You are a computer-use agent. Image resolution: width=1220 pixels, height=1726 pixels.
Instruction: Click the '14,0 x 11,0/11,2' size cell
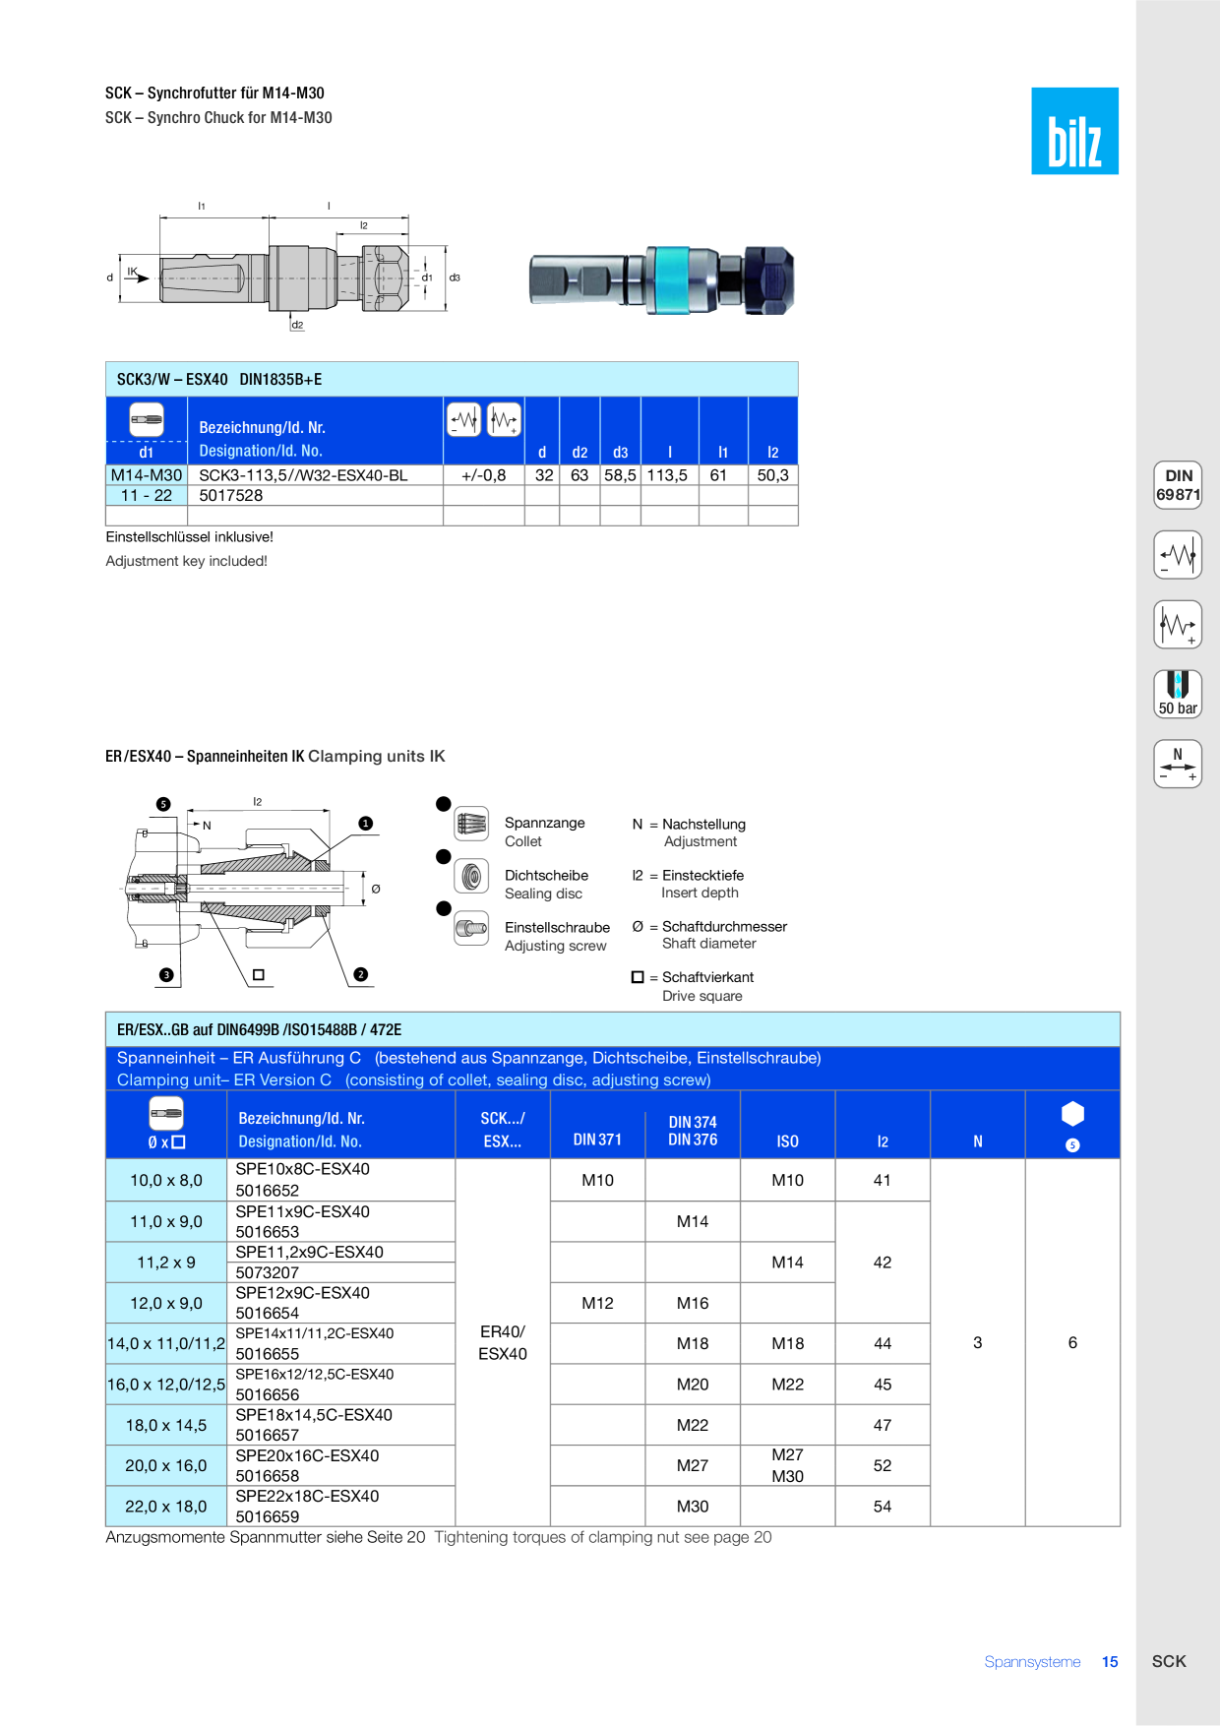click(x=166, y=1343)
